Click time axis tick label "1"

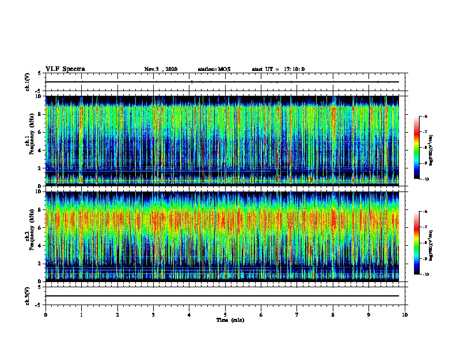click(81, 315)
